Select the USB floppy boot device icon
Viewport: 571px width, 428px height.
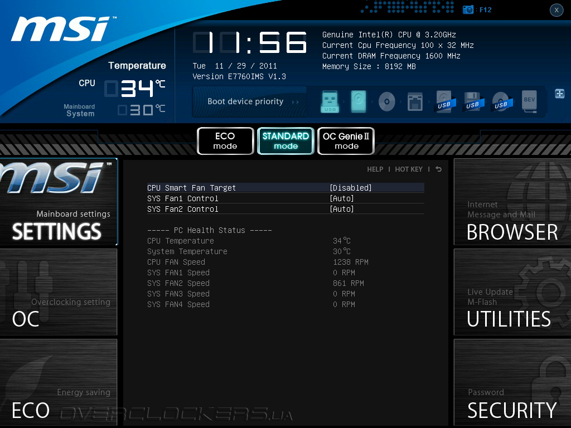473,102
